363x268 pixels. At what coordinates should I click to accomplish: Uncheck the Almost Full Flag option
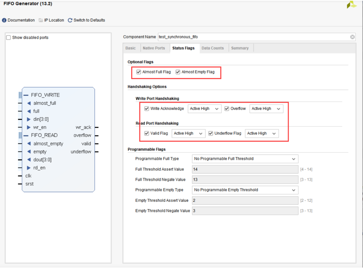tap(138, 72)
